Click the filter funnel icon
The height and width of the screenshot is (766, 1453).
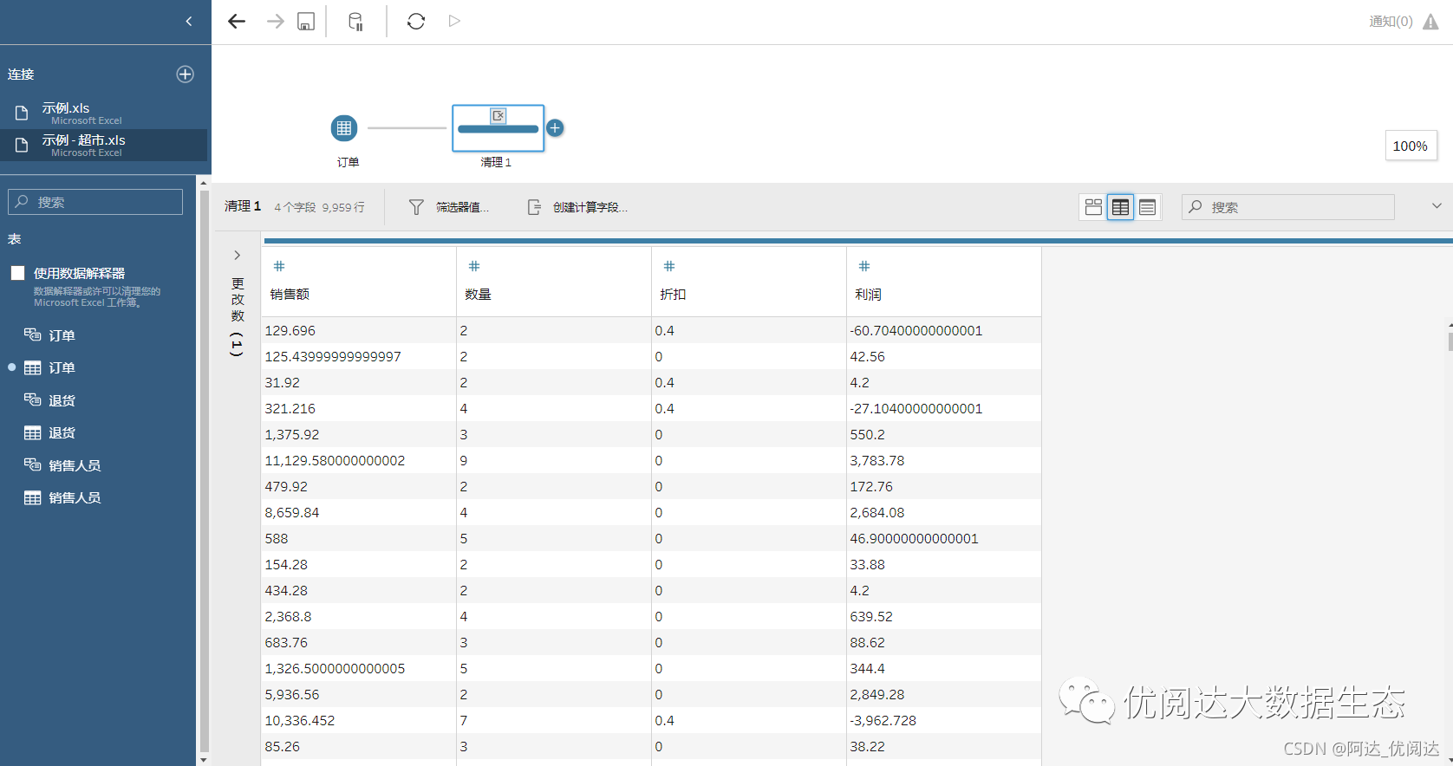416,207
